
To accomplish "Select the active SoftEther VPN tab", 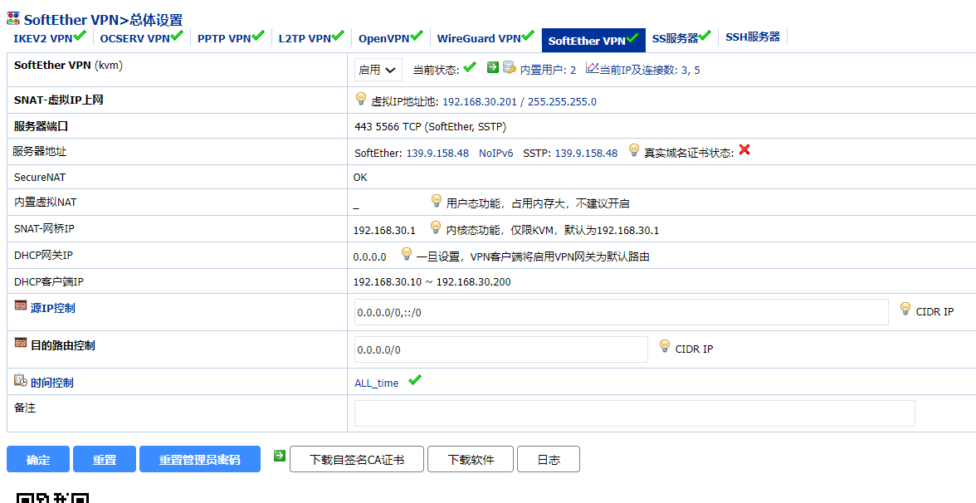I will (593, 40).
